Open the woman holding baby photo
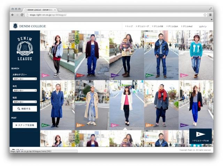Screen dimensions: 223x166 point(127,55)
